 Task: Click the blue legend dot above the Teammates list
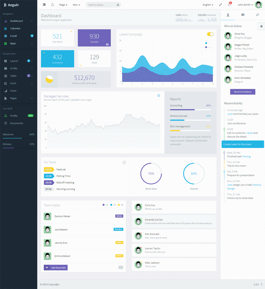click(x=111, y=205)
